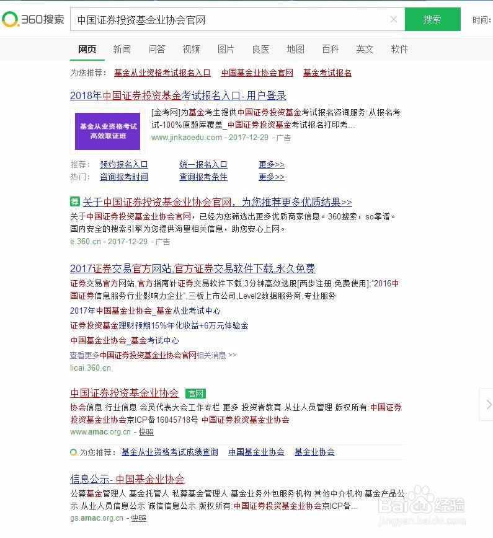The width and height of the screenshot is (493, 538).
Task: Open the 软件 tab
Action: [x=399, y=49]
